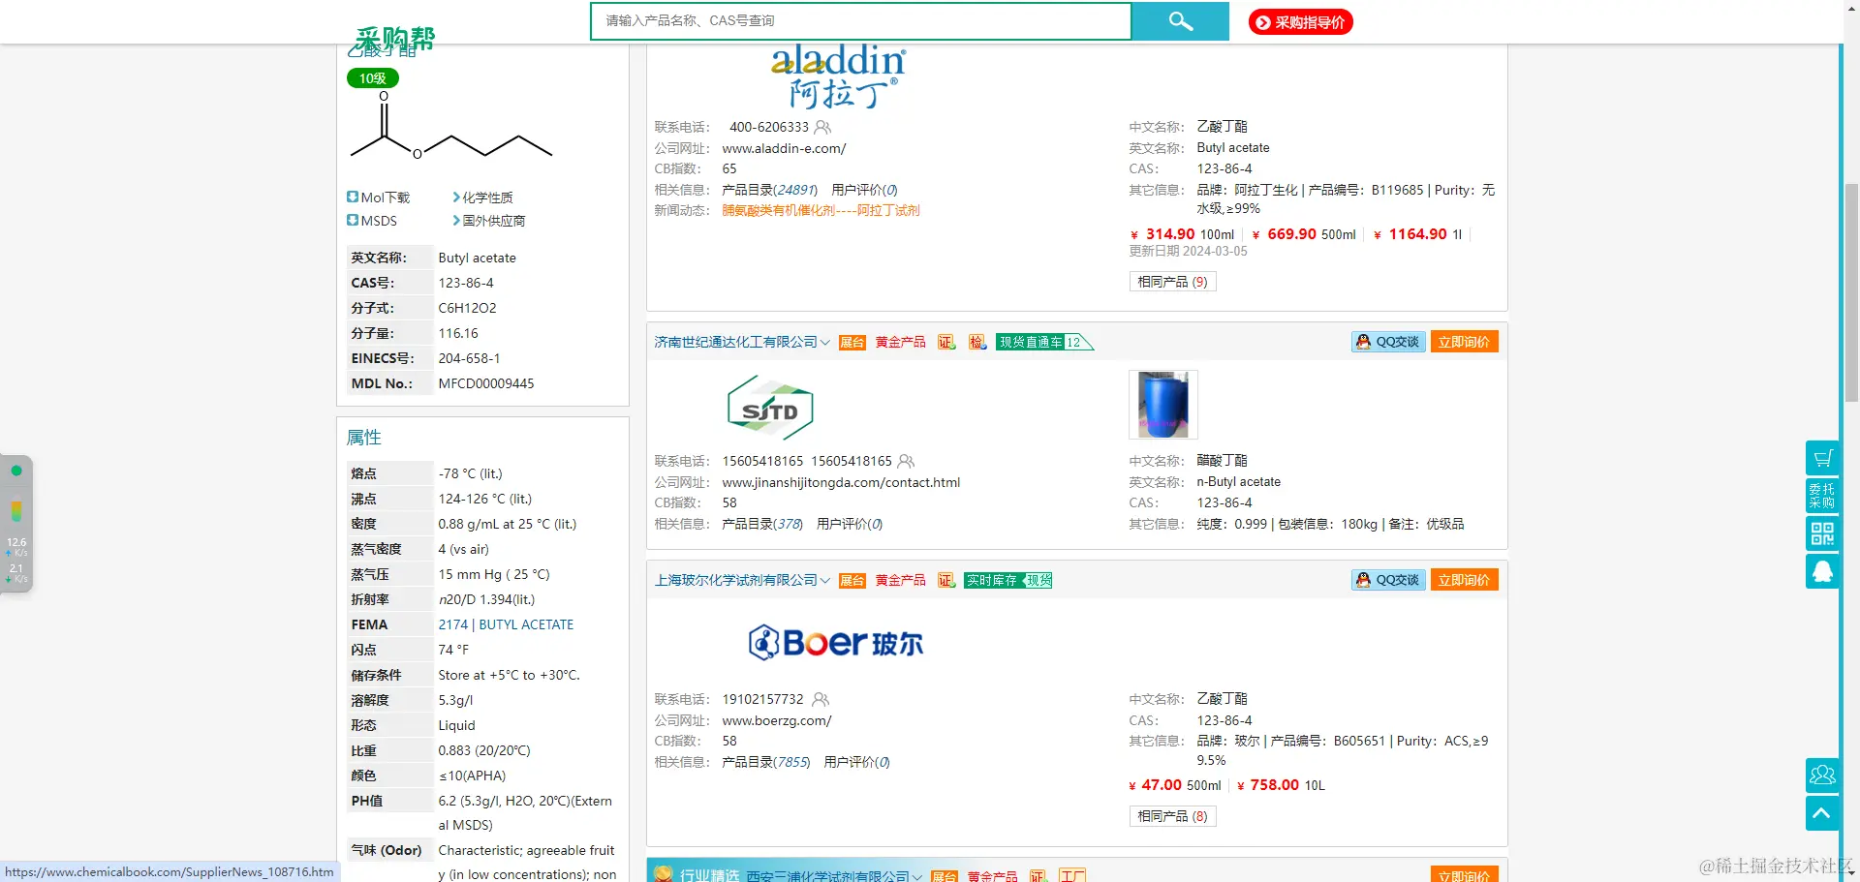Click 展台 badge for 济南世纪通达

852,342
